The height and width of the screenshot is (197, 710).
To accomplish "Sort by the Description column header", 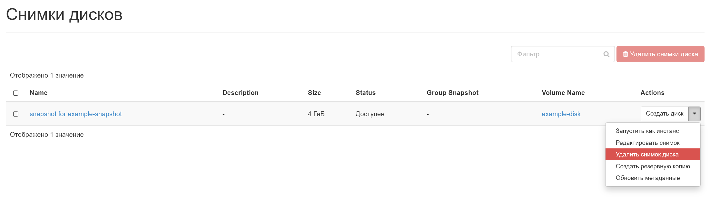I will 240,93.
